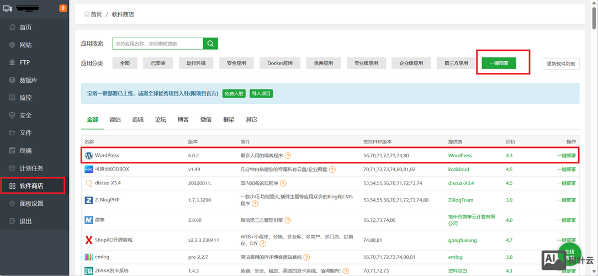This screenshot has height=276, width=598.
Task: Click the 4.3 rating of WordPress
Action: point(509,156)
